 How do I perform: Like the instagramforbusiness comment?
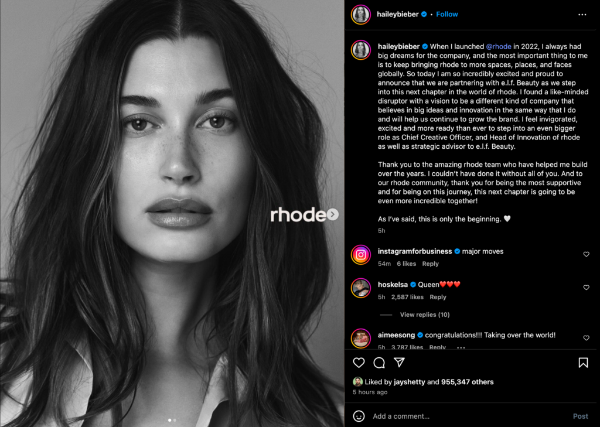[x=586, y=254]
